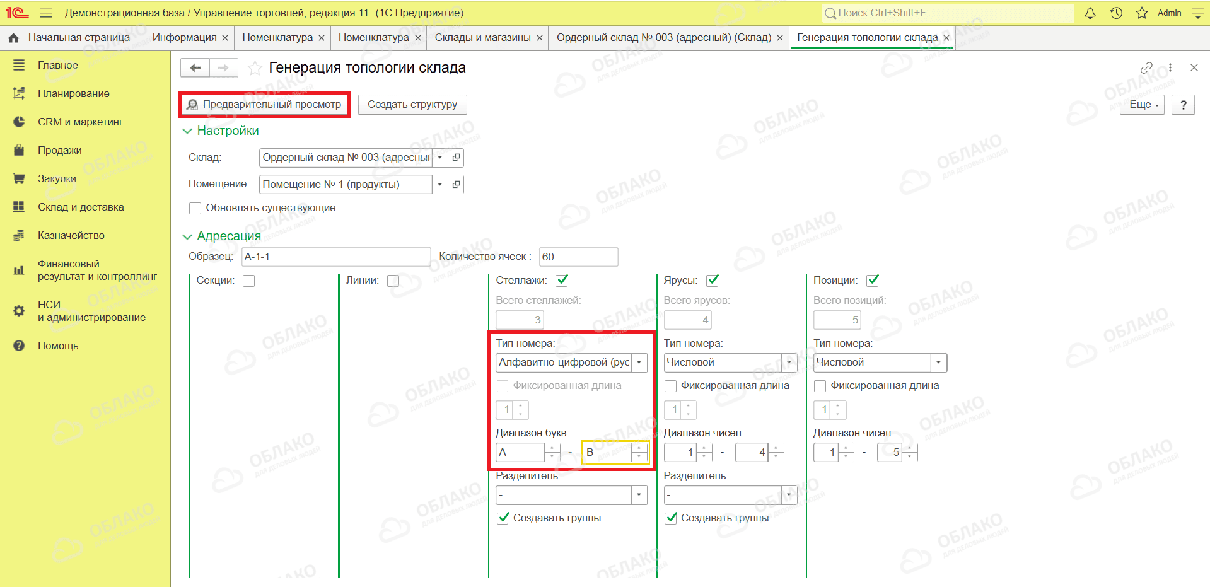Check the Секции checkbox
This screenshot has width=1210, height=587.
[249, 281]
